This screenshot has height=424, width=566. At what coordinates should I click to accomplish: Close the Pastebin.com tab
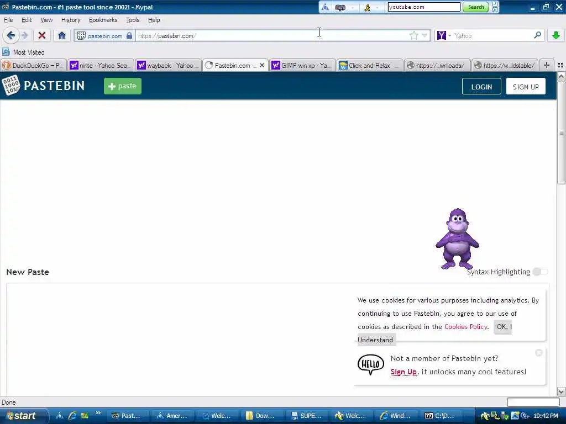click(262, 65)
